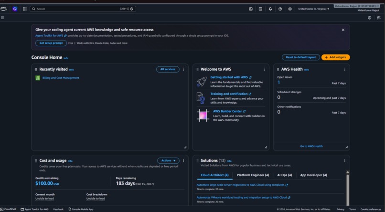The height and width of the screenshot is (212, 385).
Task: Open the AWS Builder Center link
Action: [229, 111]
